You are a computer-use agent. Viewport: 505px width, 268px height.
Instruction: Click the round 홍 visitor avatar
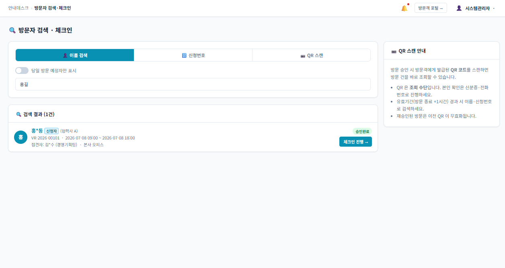(x=21, y=137)
